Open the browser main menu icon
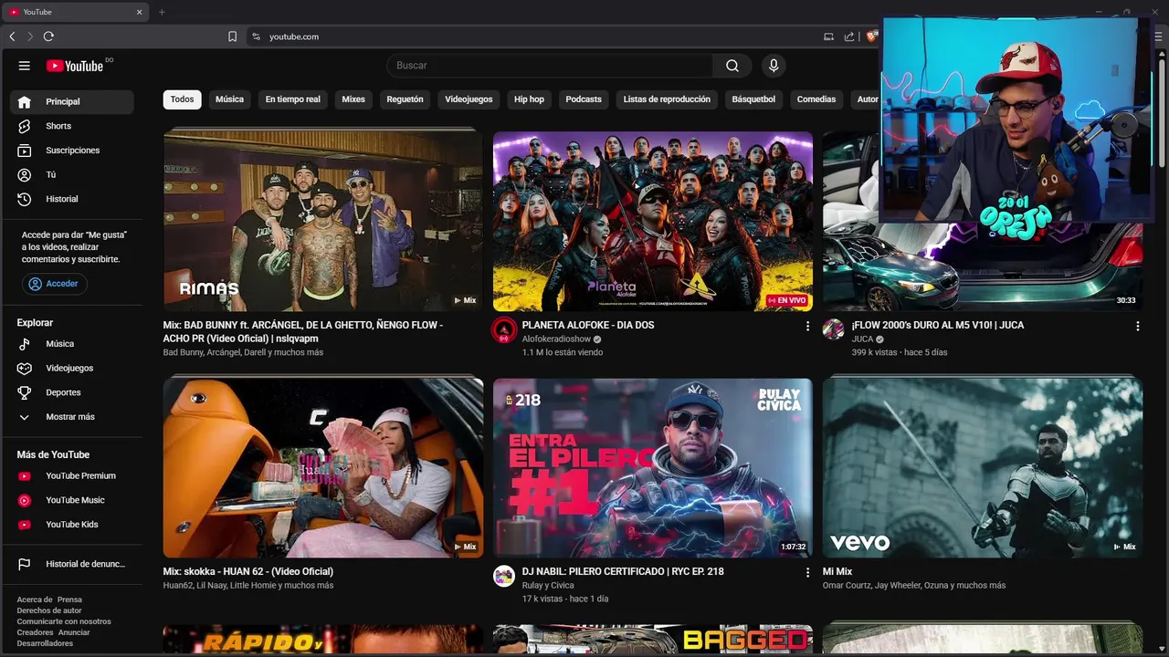 coord(1158,36)
